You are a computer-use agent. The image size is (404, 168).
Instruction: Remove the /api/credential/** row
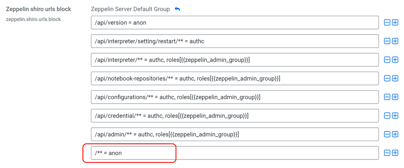(x=387, y=116)
